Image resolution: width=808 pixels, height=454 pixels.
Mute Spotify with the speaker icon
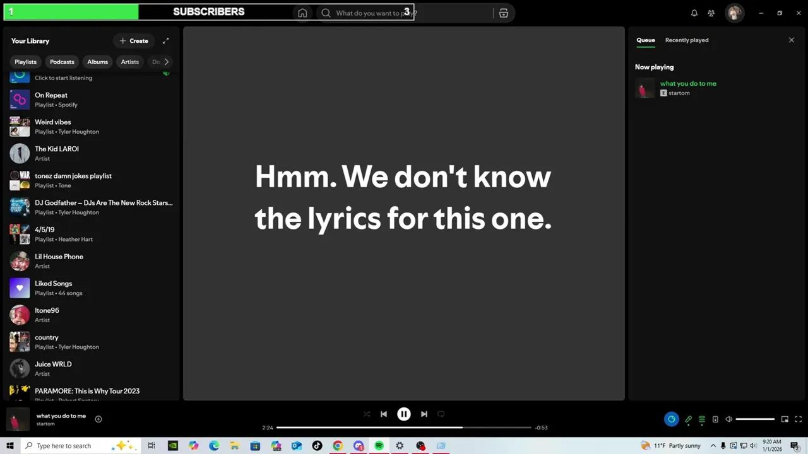coord(728,419)
